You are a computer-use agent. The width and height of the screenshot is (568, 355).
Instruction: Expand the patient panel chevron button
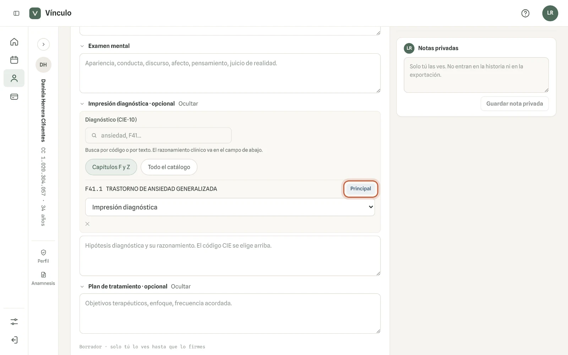(43, 44)
